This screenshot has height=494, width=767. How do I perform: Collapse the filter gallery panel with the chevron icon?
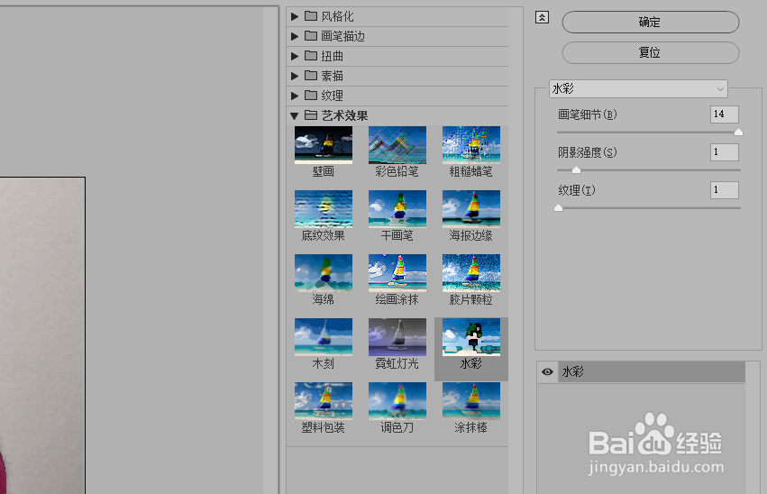(x=542, y=18)
